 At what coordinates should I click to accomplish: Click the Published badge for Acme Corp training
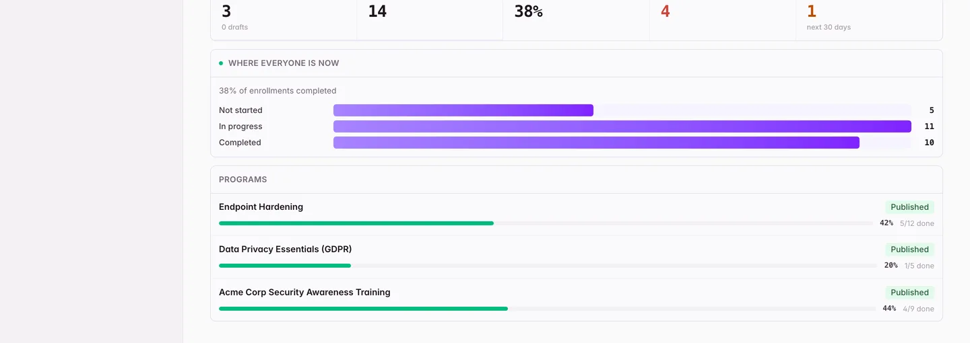(909, 293)
